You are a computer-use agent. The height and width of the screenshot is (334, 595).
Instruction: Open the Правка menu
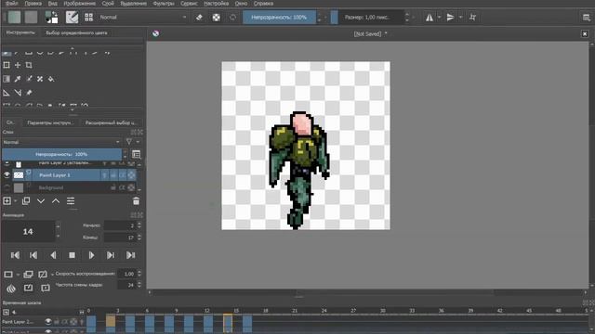(x=33, y=4)
